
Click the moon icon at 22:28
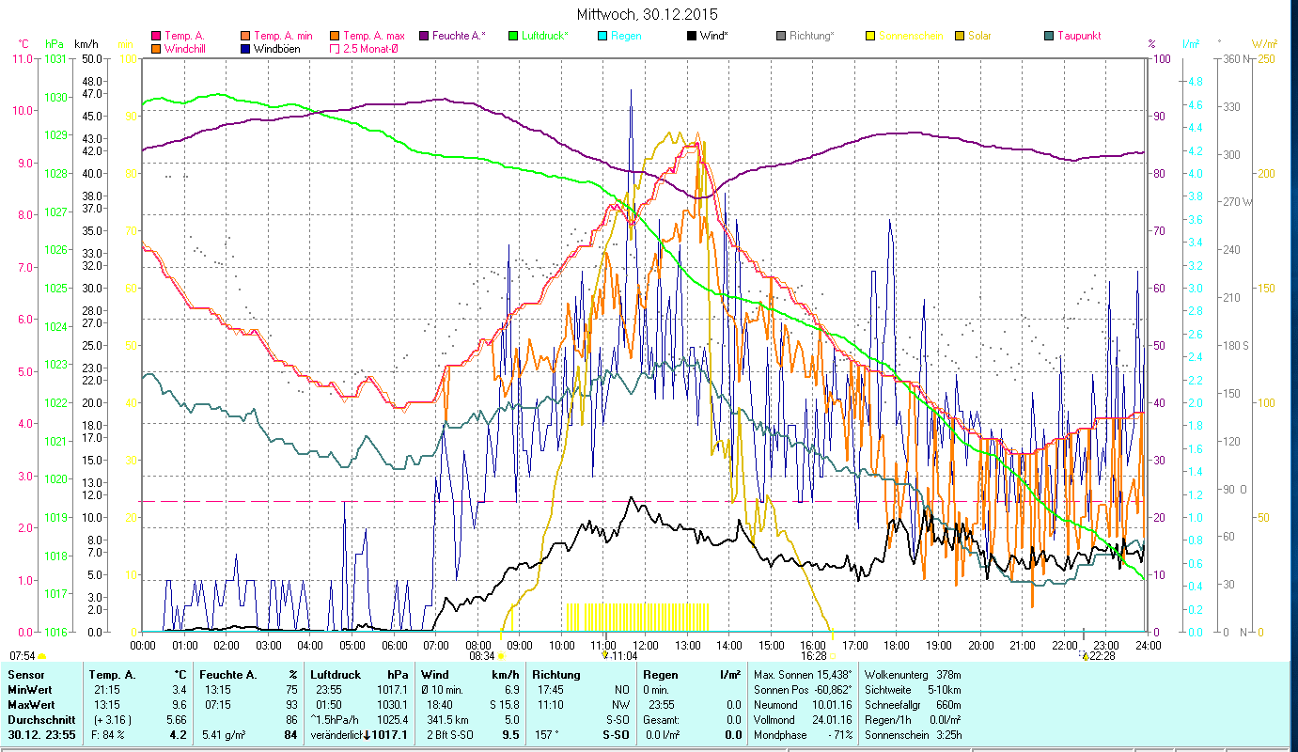[1086, 656]
